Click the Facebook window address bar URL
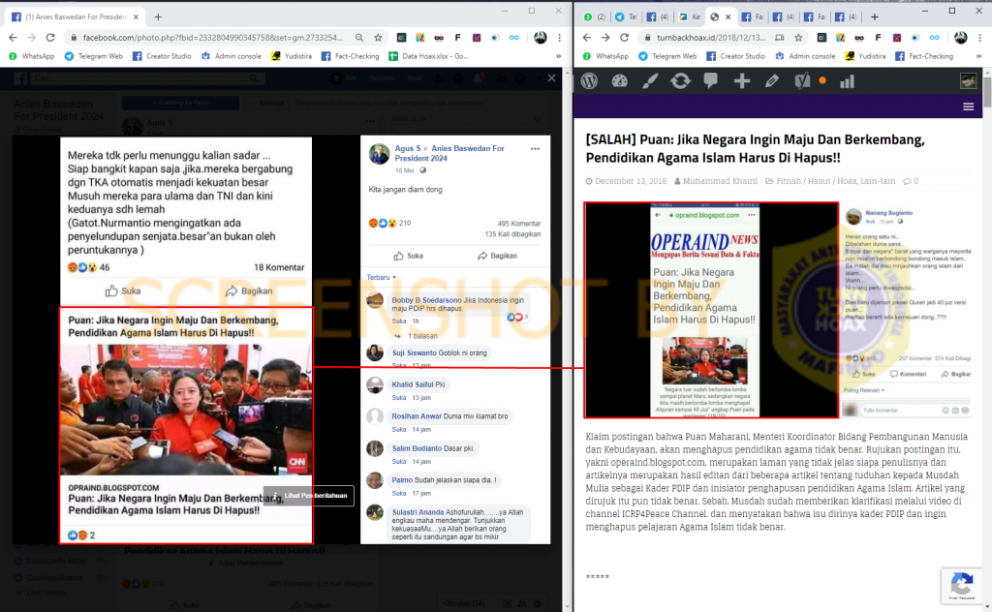 click(x=213, y=38)
